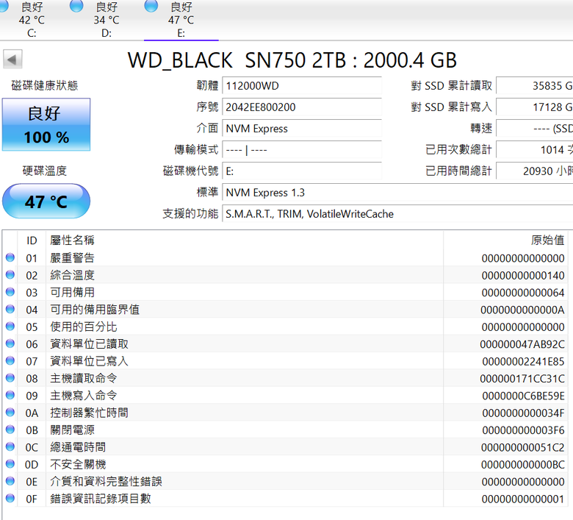573x520 pixels.
Task: Click the drive letter field E:
Action: pyautogui.click(x=302, y=171)
